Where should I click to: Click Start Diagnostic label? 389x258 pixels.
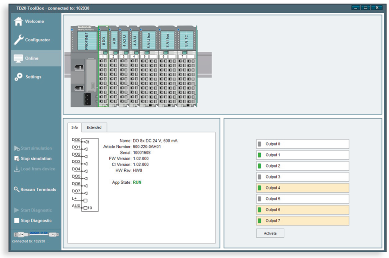36,210
